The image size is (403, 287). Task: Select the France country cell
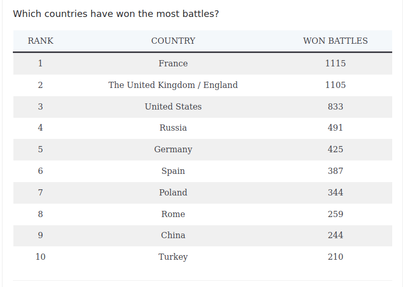173,64
